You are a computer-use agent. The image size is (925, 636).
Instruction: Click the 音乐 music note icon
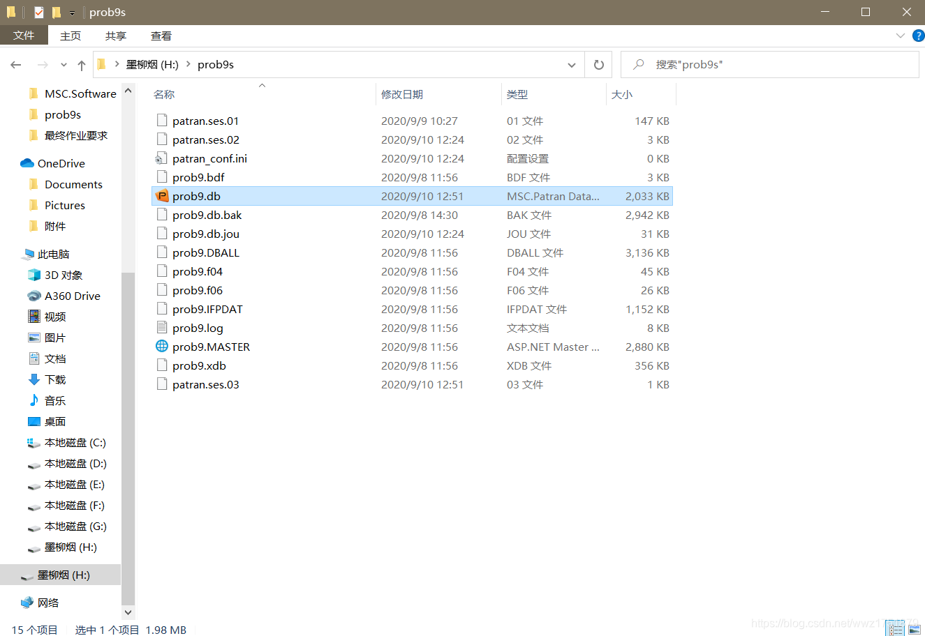(34, 400)
